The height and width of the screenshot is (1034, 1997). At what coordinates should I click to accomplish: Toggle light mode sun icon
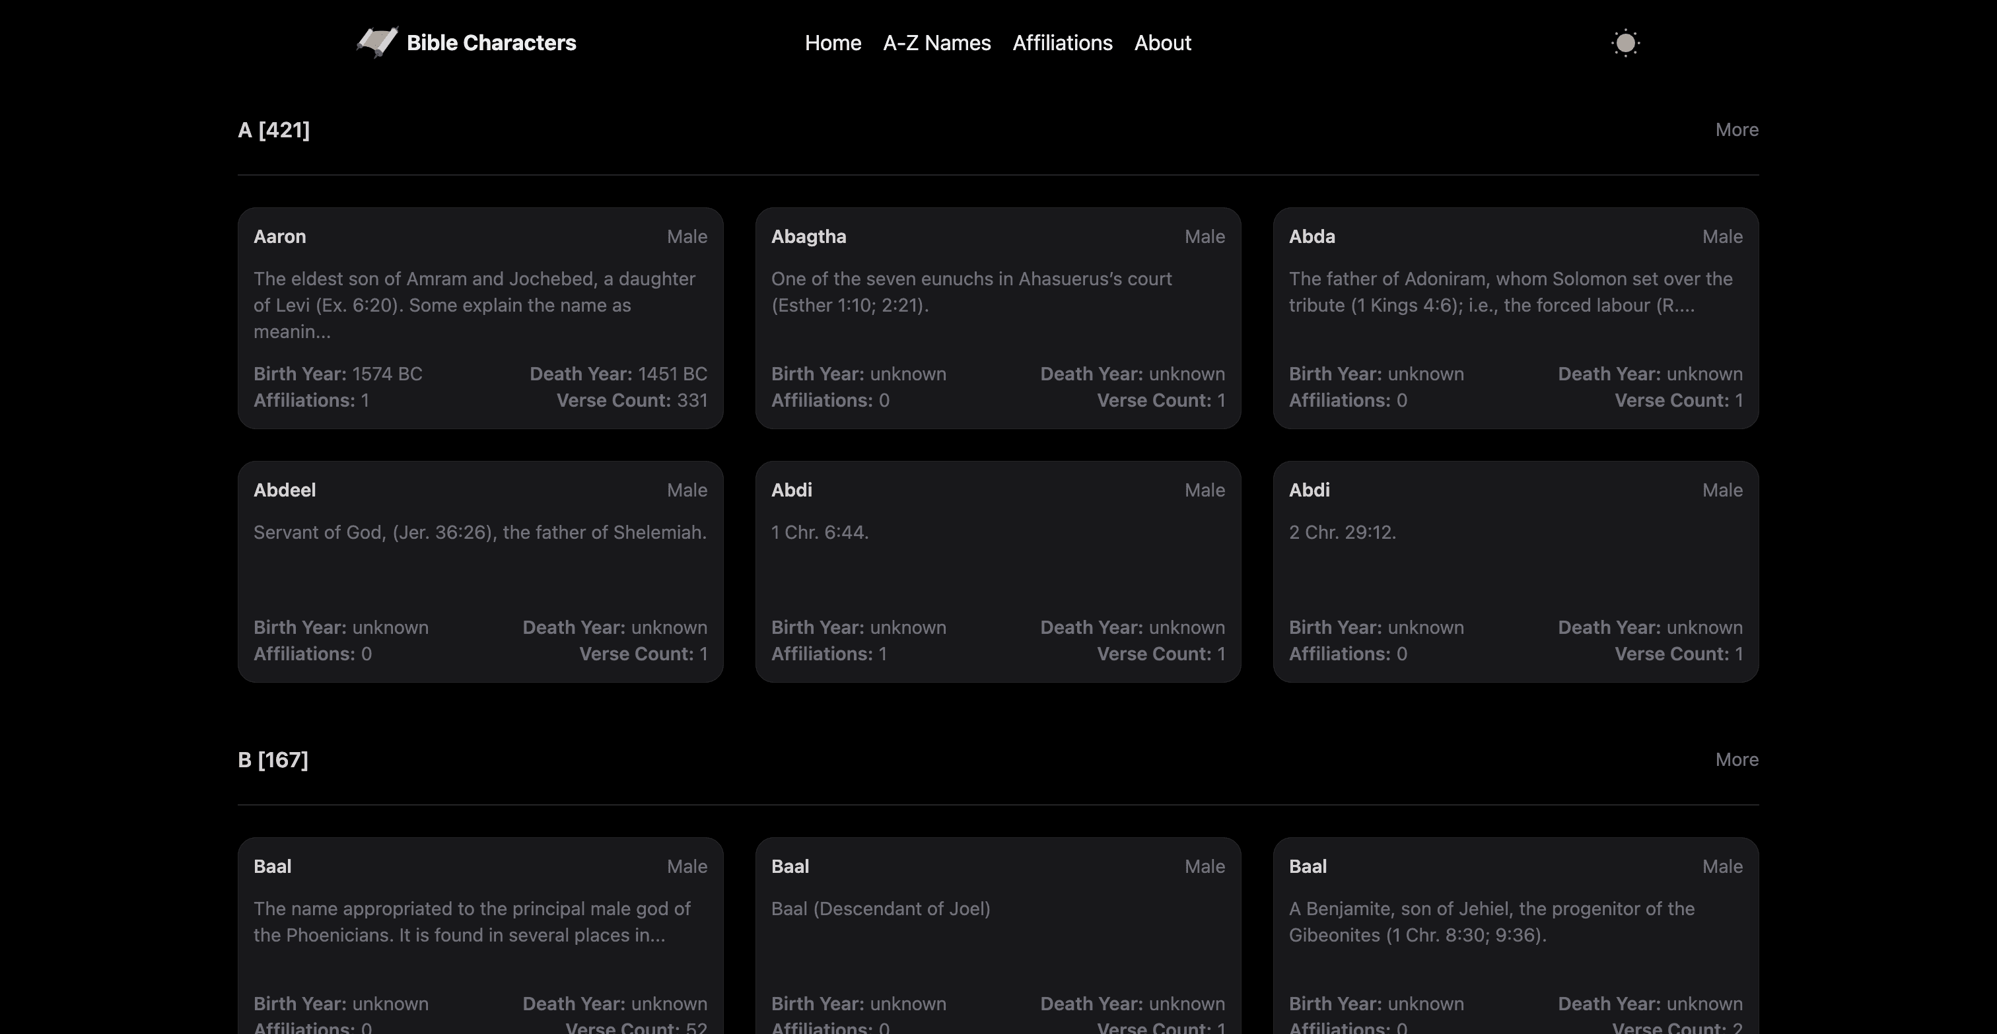coord(1625,43)
